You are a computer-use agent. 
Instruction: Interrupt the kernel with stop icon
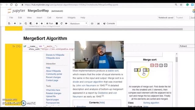tap(57, 24)
